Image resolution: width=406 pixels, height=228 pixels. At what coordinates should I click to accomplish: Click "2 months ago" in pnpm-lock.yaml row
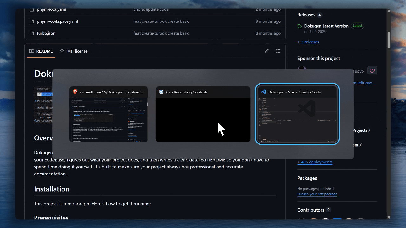(268, 10)
